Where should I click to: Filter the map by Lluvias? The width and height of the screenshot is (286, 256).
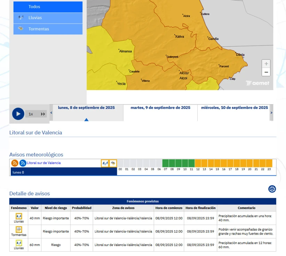48,18
